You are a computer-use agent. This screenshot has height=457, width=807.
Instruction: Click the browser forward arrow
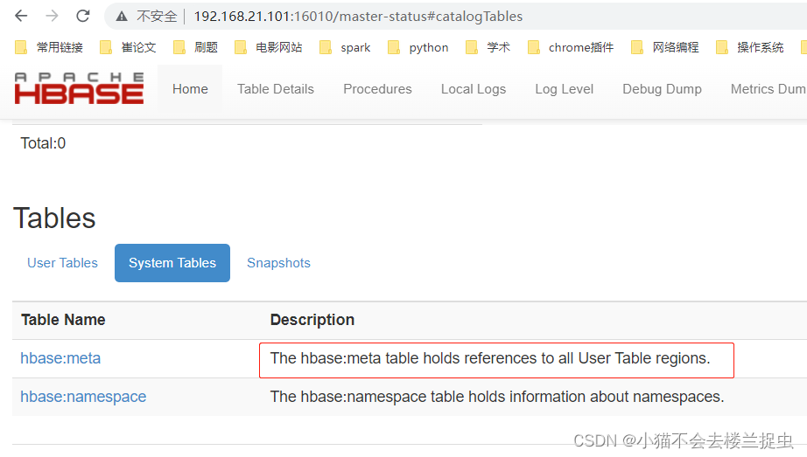[52, 16]
